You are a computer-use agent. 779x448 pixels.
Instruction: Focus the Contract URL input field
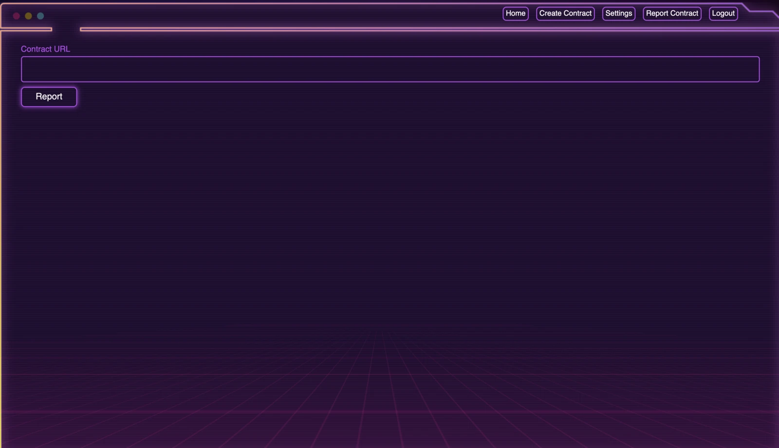(x=390, y=69)
